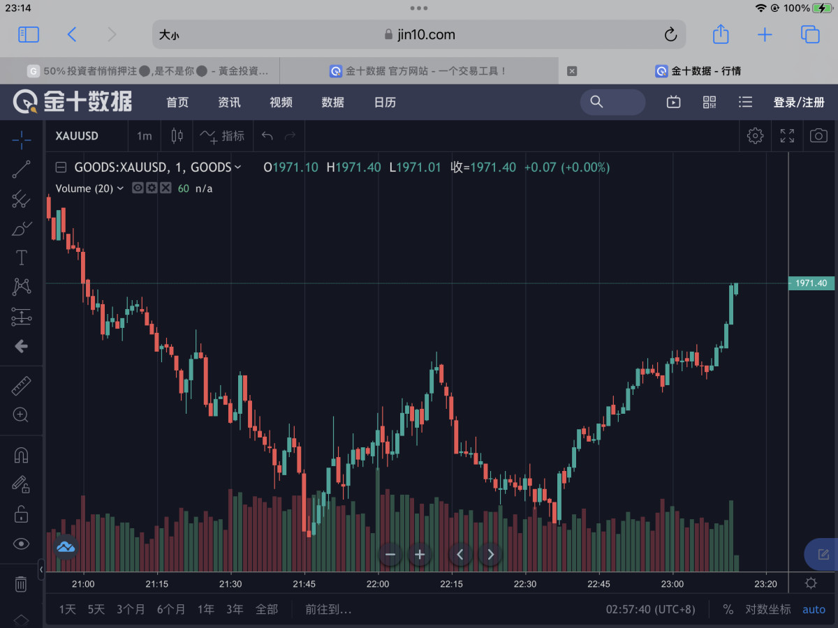
Task: Open the 数据 menu in navigation
Action: tap(332, 103)
